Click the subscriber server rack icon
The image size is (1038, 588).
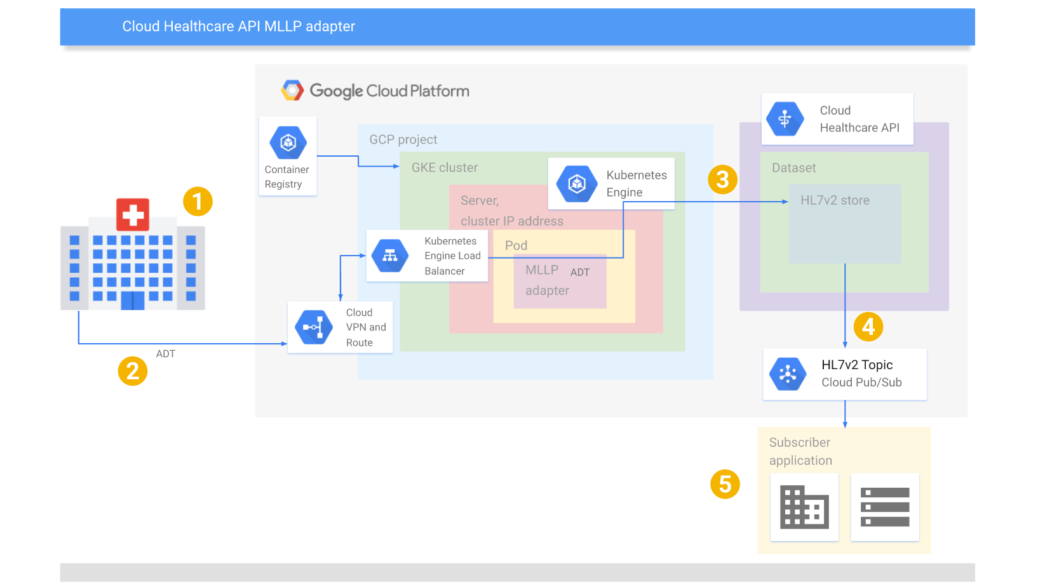click(885, 507)
